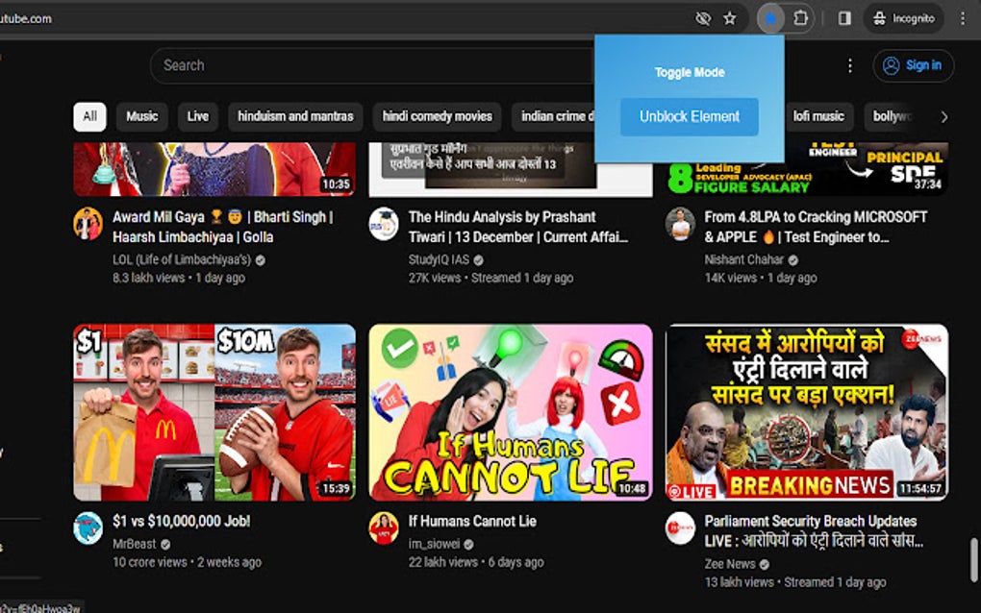Select the All filter chip
The width and height of the screenshot is (981, 613).
[89, 116]
